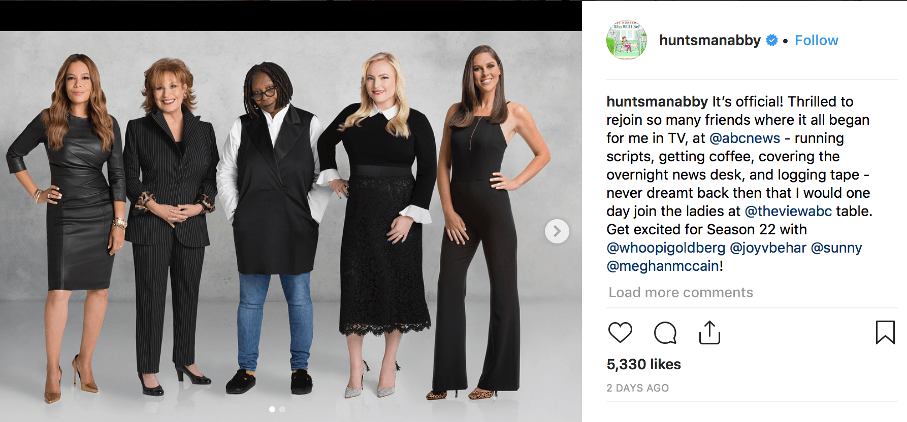This screenshot has width=907, height=422.
Task: Select the second carousel dot indicator
Action: [x=282, y=409]
